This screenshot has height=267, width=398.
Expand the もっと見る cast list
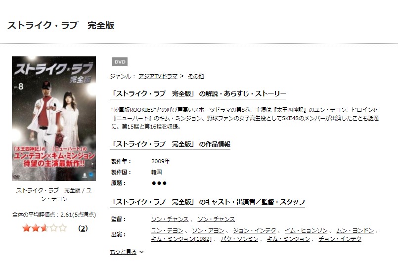123,252
